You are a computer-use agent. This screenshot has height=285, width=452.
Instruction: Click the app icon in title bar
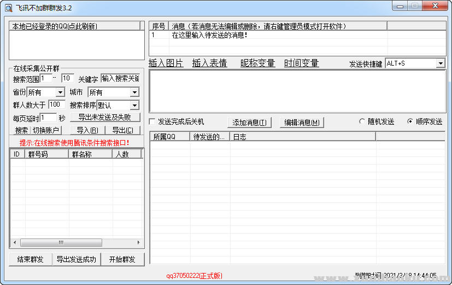(8, 8)
